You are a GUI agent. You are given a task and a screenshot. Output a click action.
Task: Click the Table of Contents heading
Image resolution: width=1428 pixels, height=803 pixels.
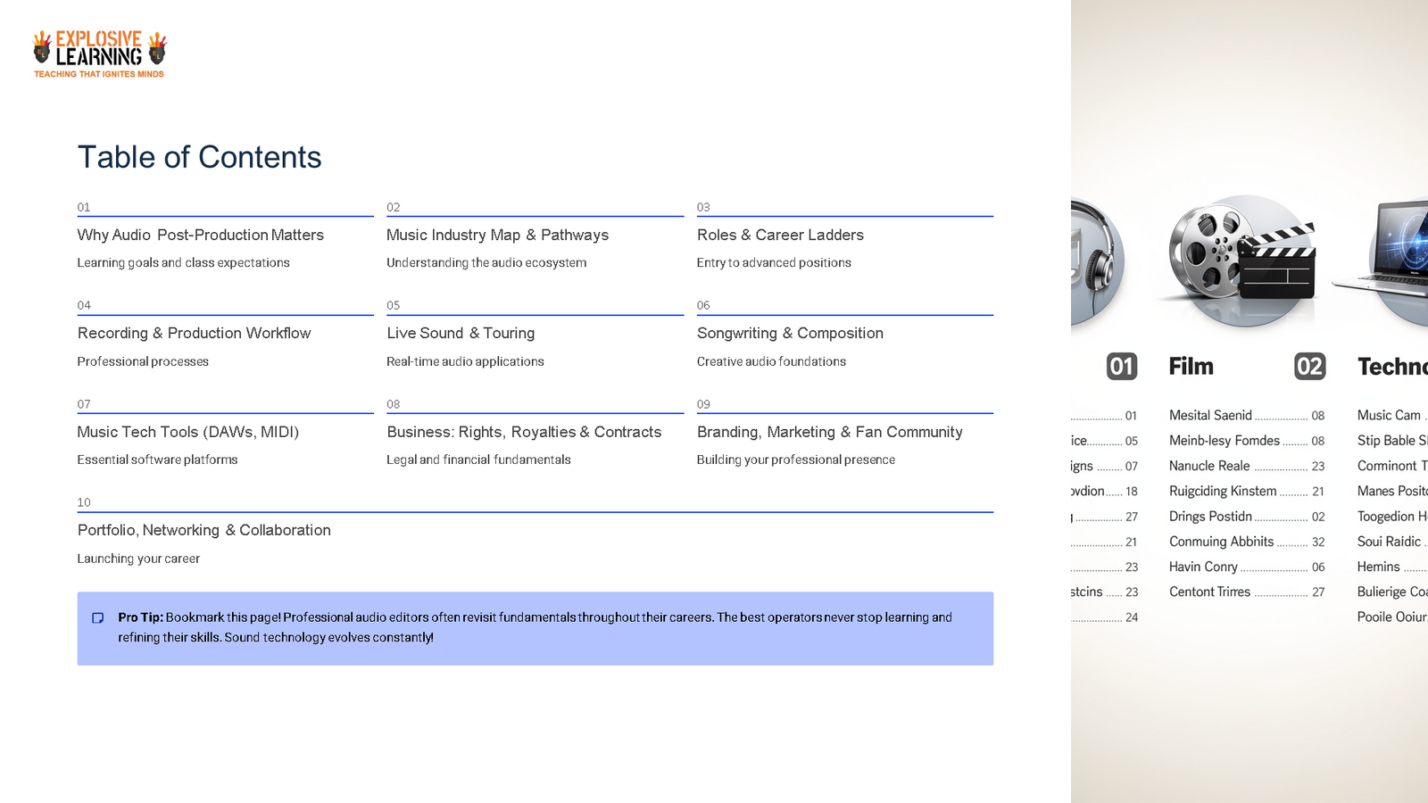199,157
